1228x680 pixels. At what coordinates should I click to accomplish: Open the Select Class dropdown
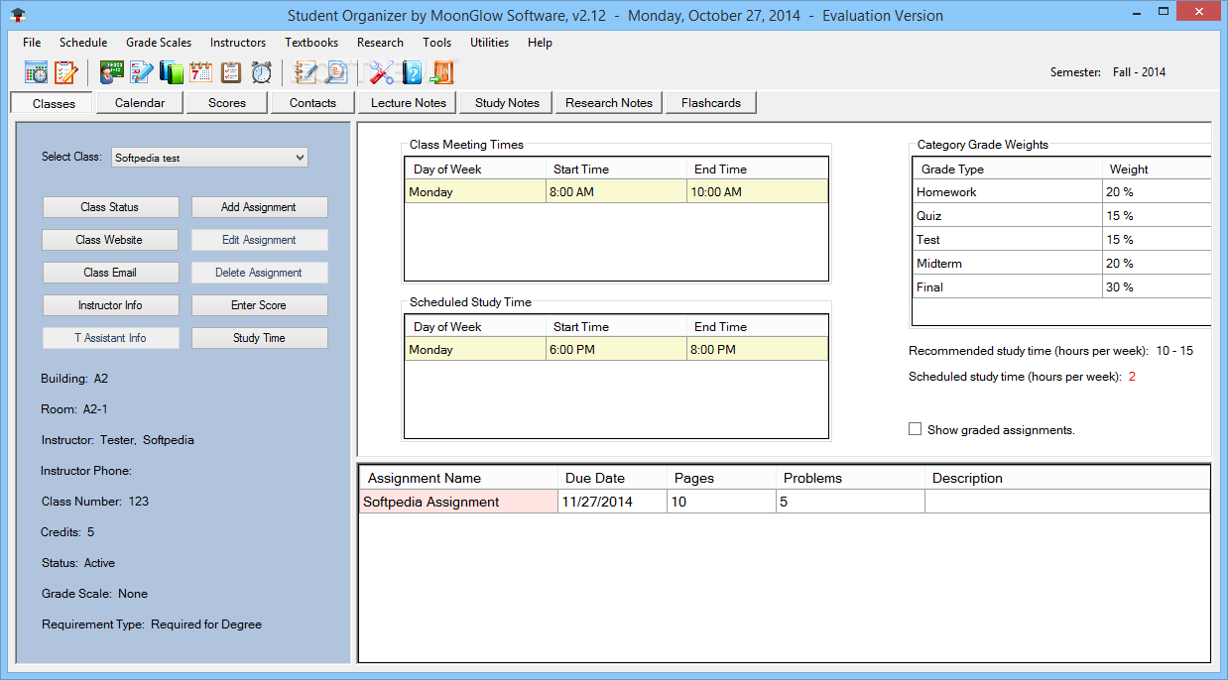[208, 158]
